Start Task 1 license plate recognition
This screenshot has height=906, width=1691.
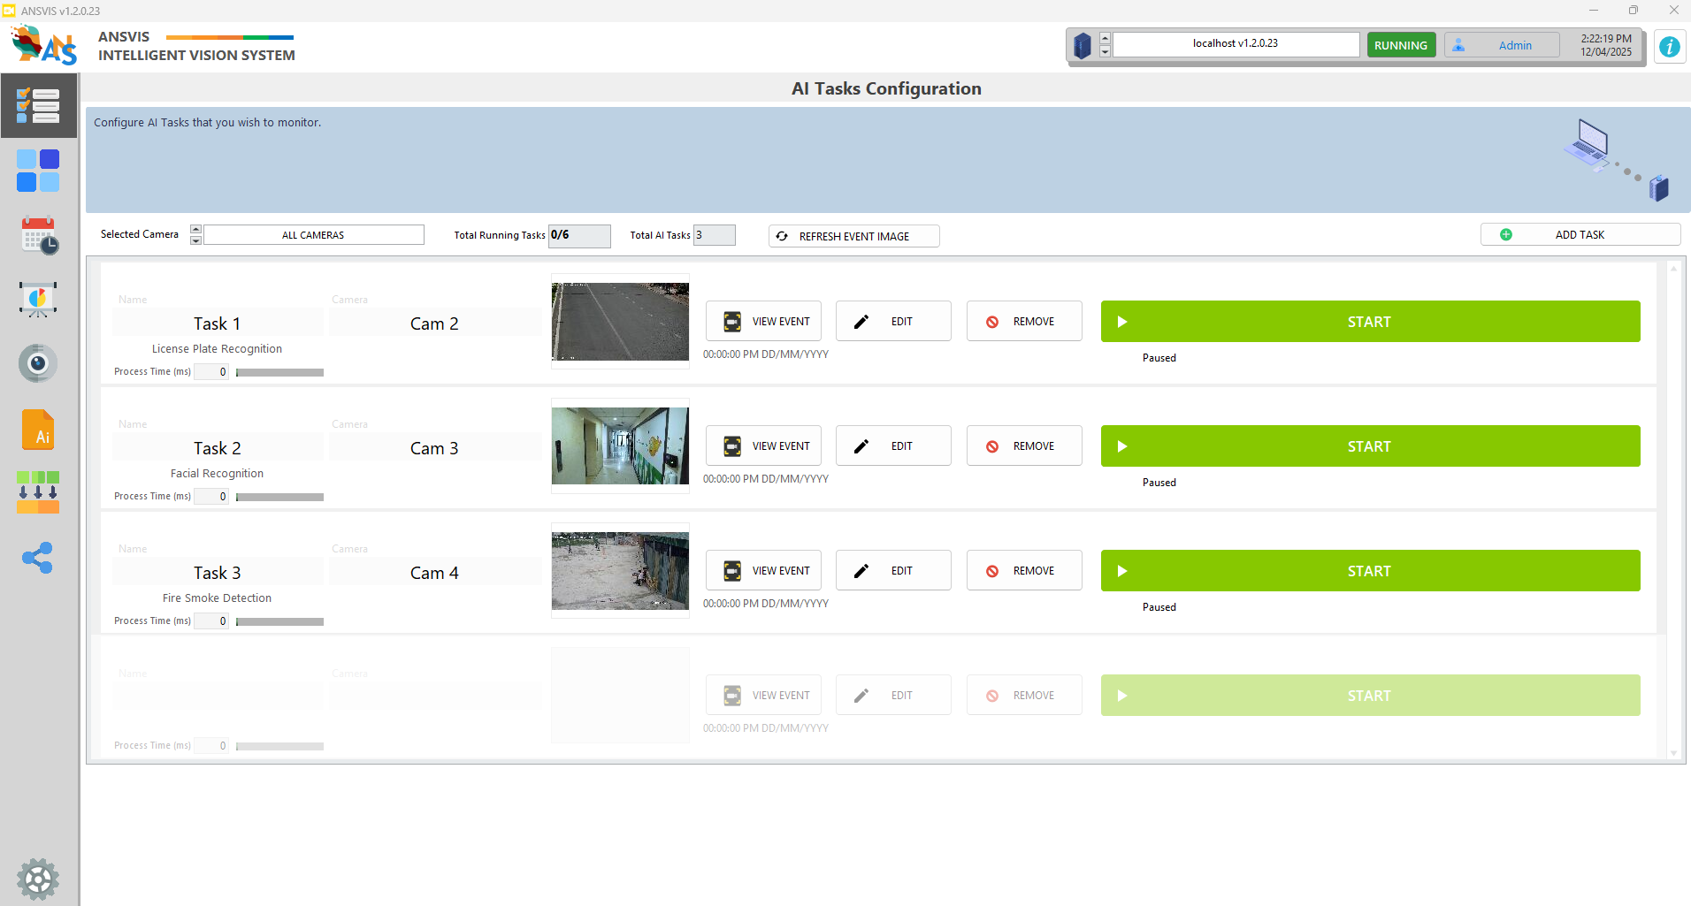pos(1369,322)
